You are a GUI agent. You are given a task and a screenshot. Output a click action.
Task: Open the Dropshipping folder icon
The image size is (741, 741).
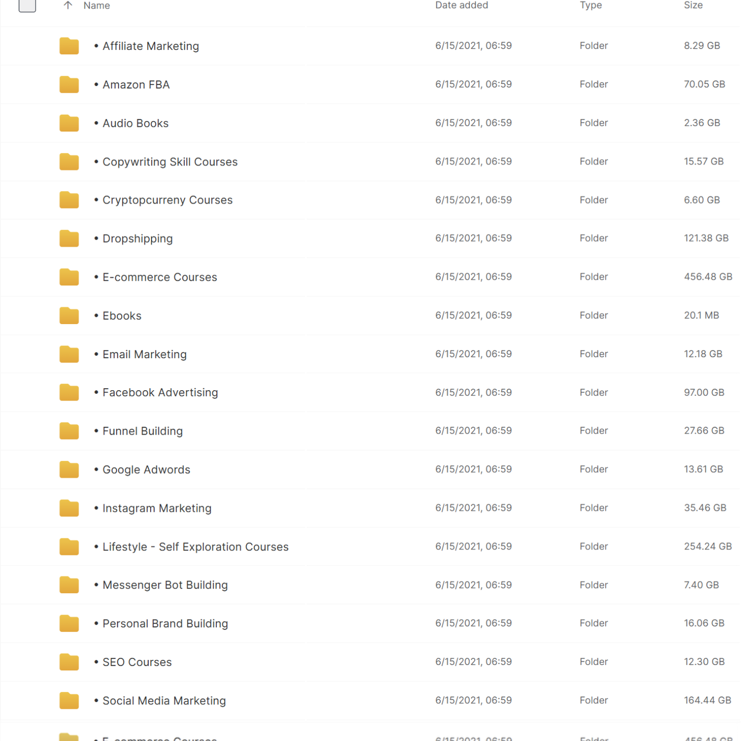click(x=69, y=238)
